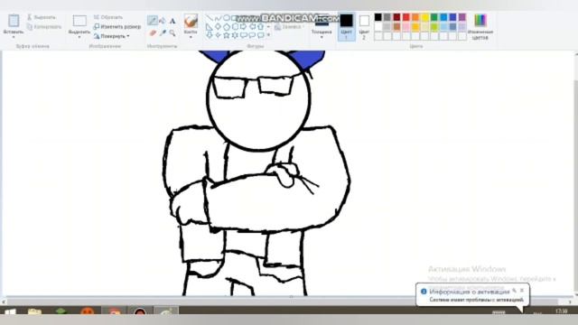Select Color 1 (Цвет 1) box
Viewport: 578px width, 325px height.
(346, 26)
